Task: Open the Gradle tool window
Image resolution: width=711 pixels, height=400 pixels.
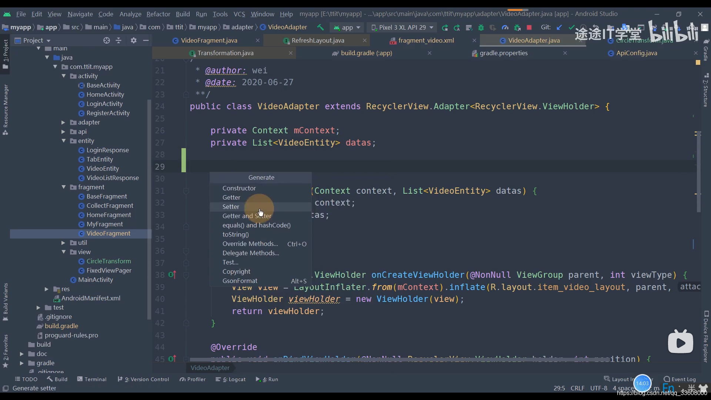Action: [706, 50]
